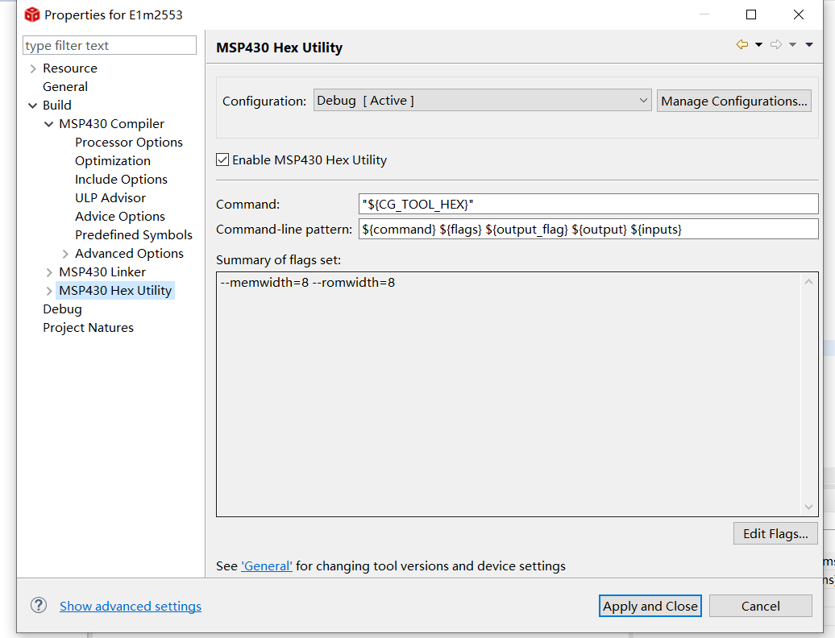Select MSP430 Hex Utility tree item
The height and width of the screenshot is (638, 835).
pyautogui.click(x=115, y=291)
